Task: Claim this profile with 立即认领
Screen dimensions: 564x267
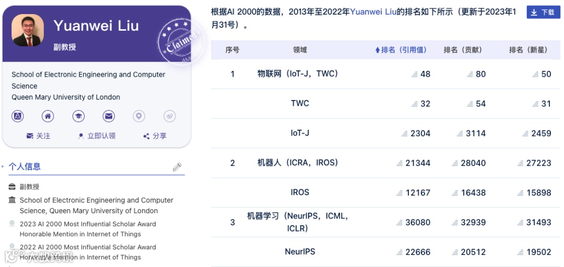Action: tap(97, 136)
